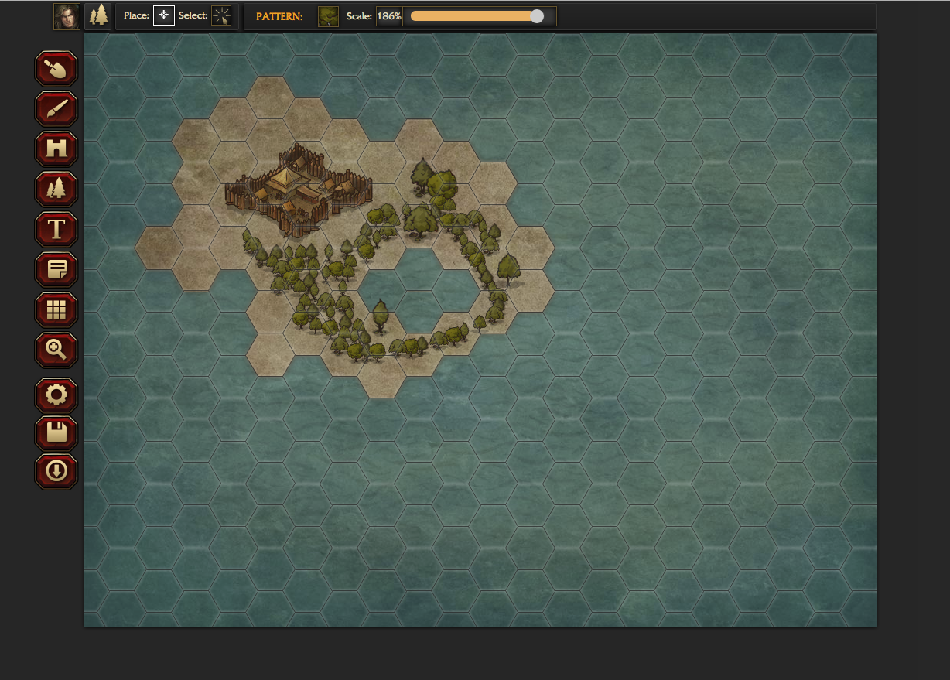The height and width of the screenshot is (680, 950).
Task: Click the character portrait avatar
Action: pos(67,16)
